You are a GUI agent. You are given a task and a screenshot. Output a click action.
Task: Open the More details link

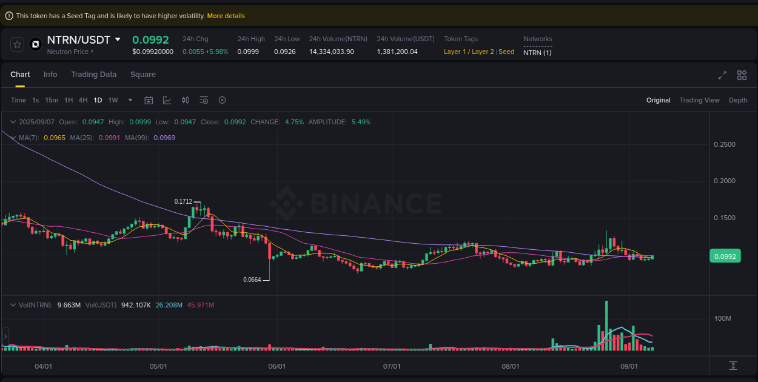tap(226, 15)
